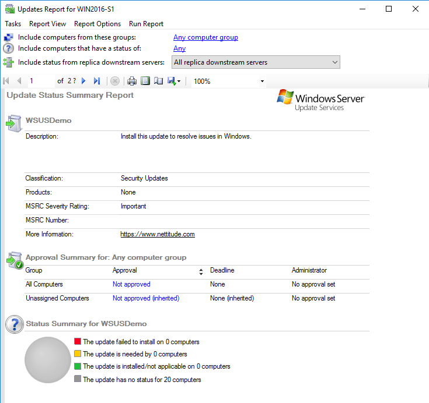The image size is (429, 403).
Task: Click the computer groups icon
Action: [x=9, y=37]
